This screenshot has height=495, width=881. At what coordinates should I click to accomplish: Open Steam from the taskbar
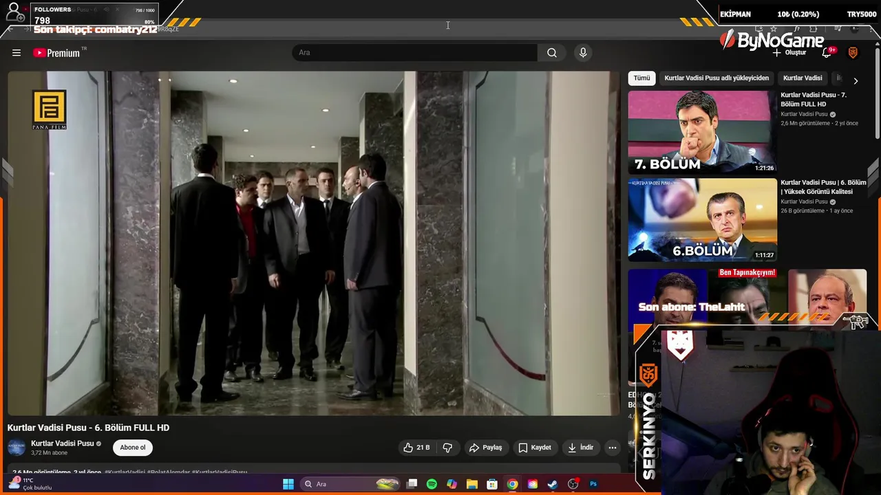[x=552, y=484]
